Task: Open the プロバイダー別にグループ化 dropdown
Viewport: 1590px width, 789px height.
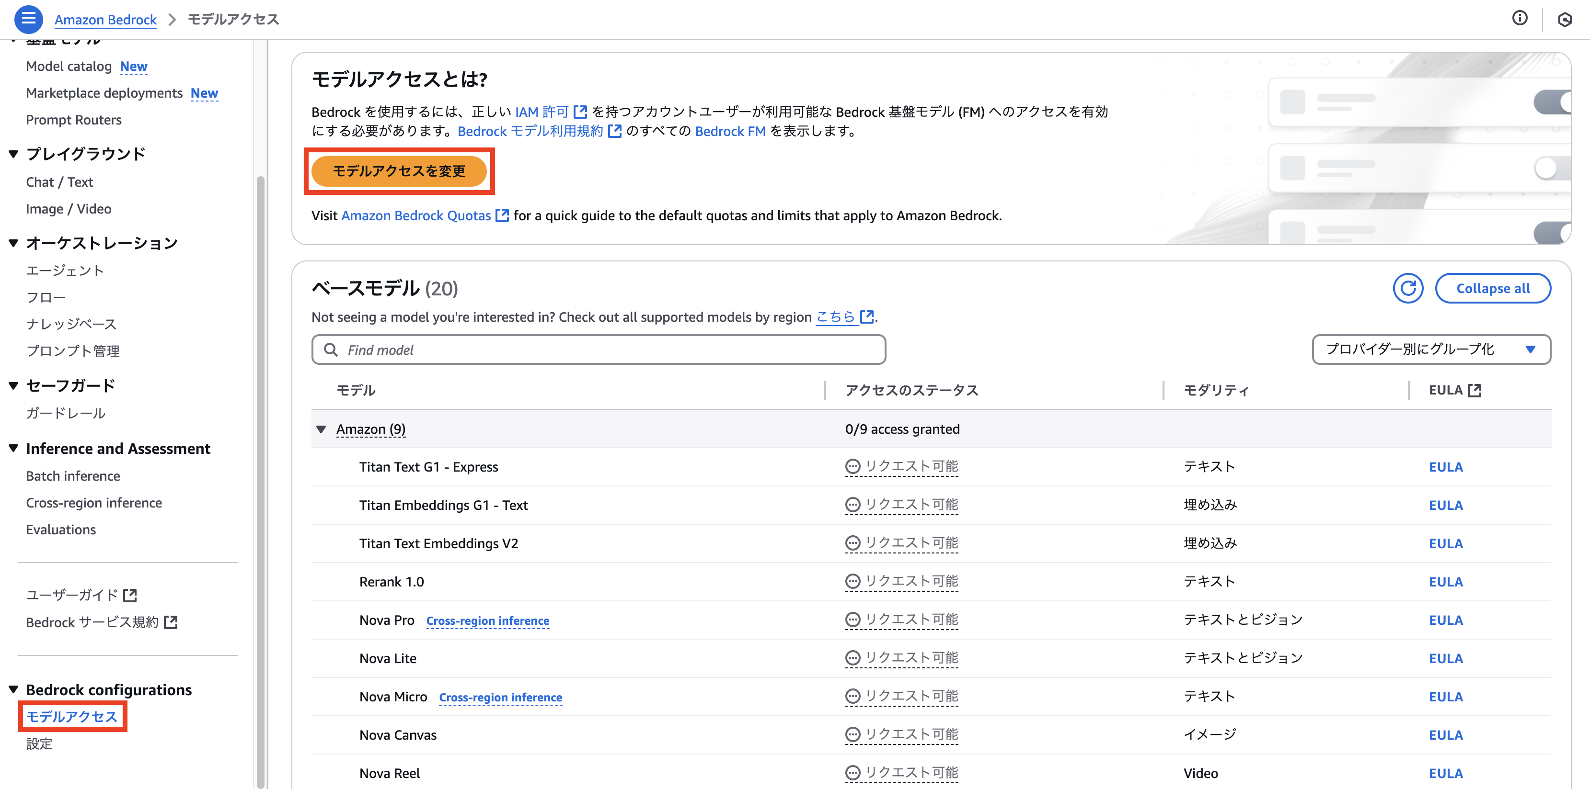Action: click(x=1431, y=349)
